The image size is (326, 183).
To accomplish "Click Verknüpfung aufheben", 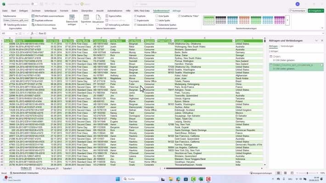I will [x=118, y=25].
